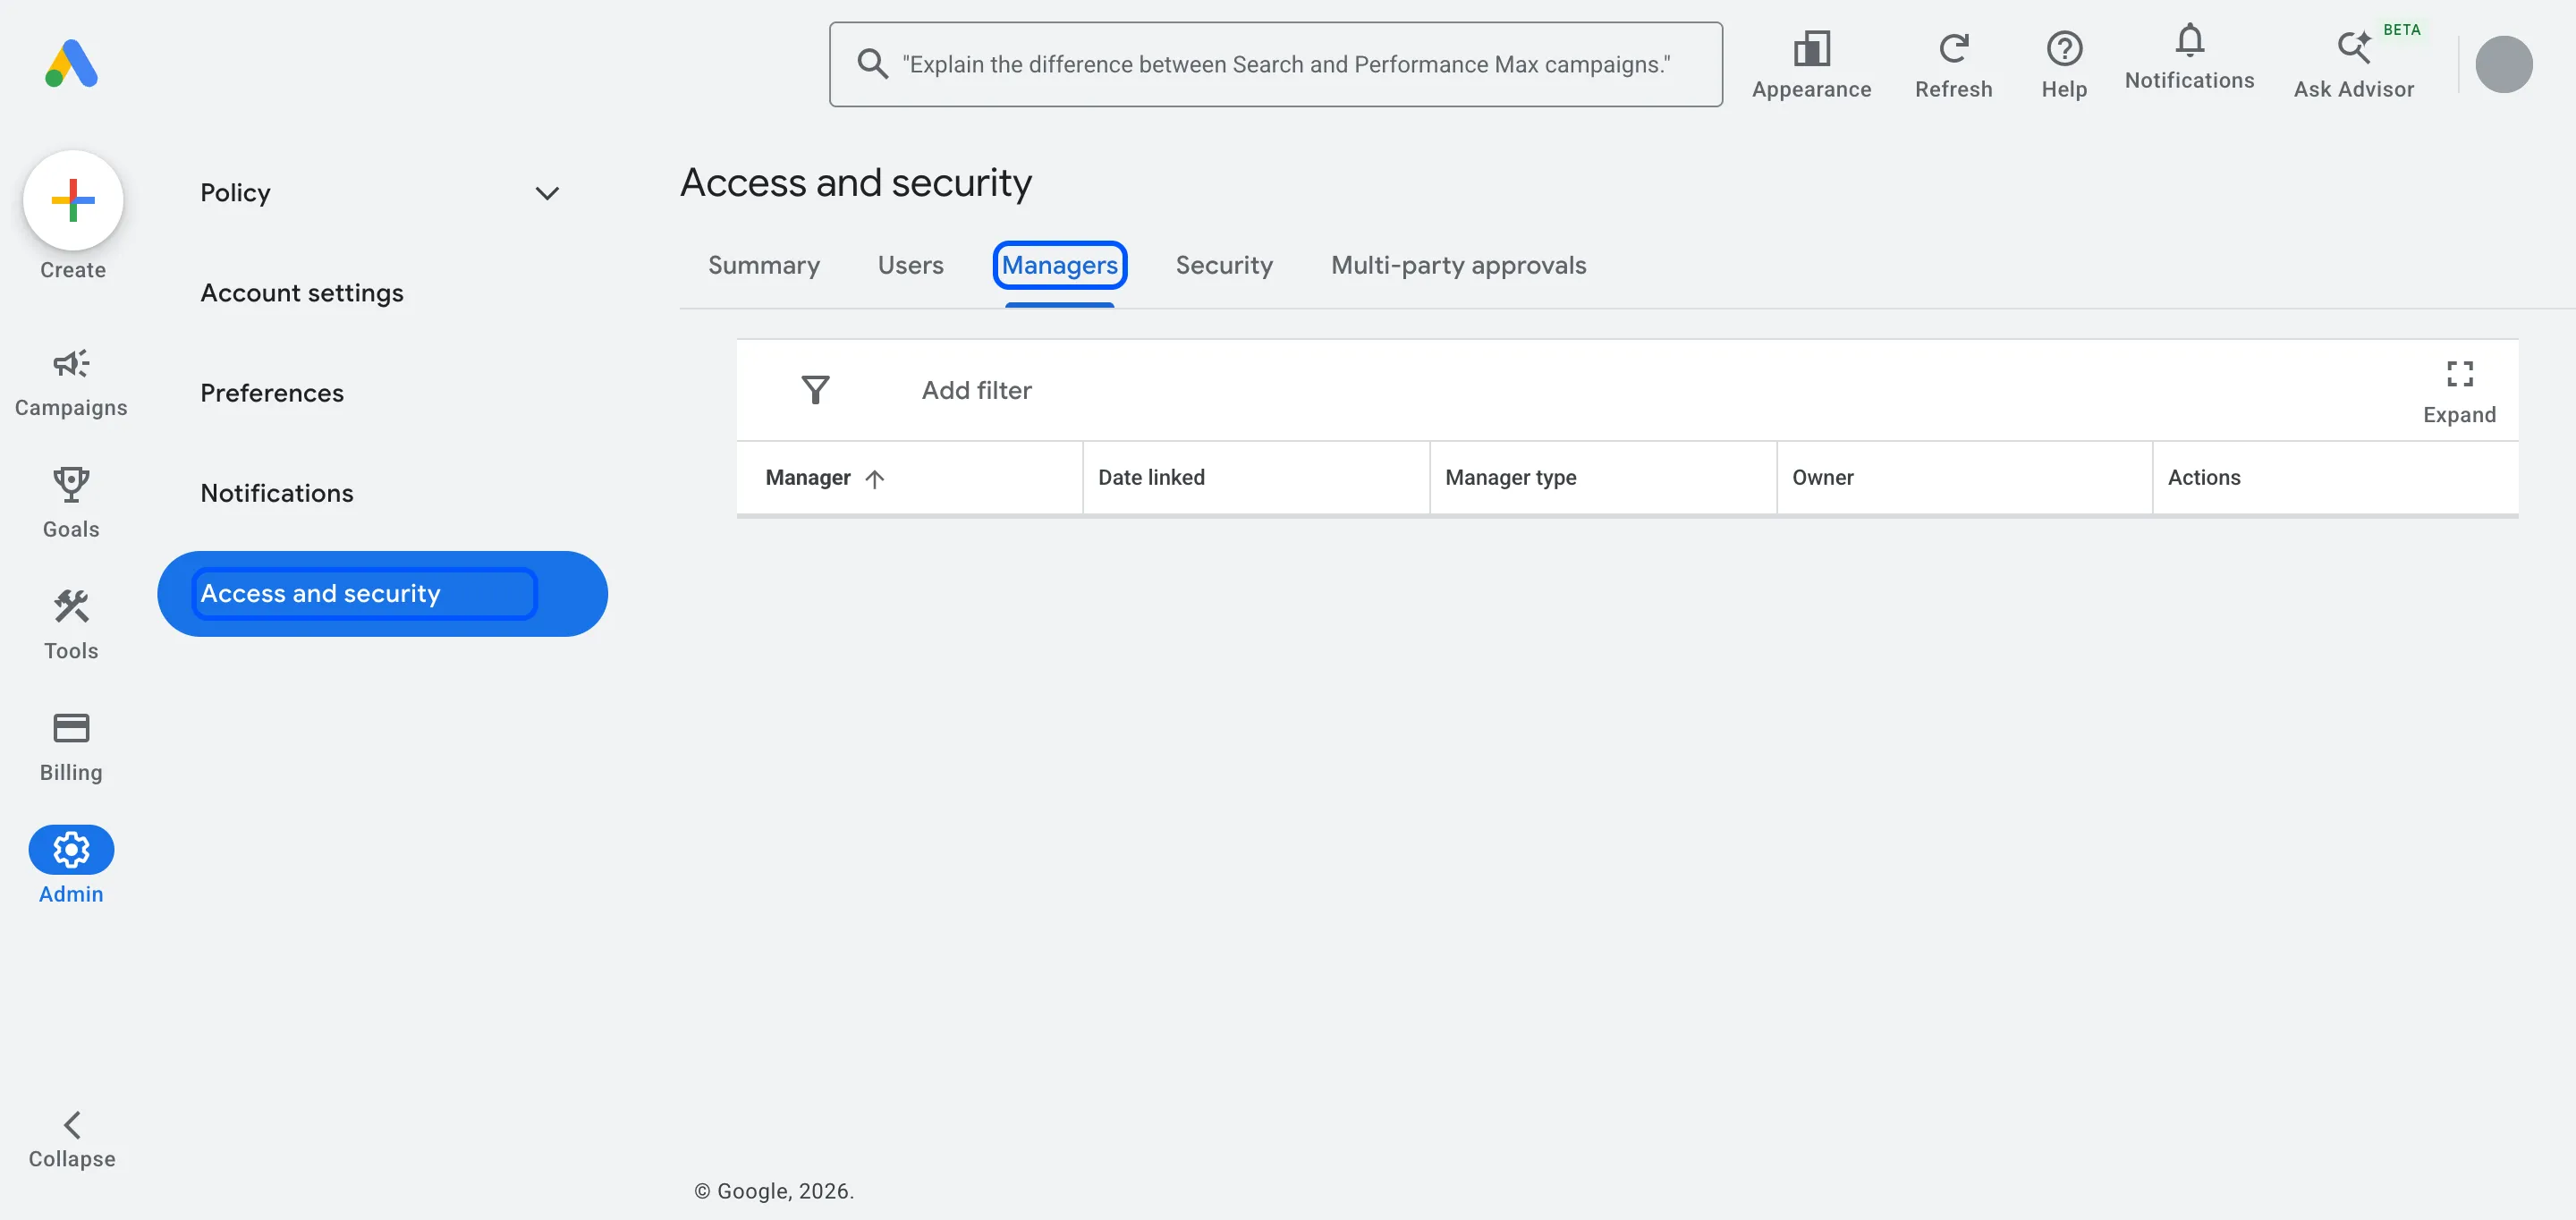
Task: Open Notifications in admin sidebar
Action: pyautogui.click(x=277, y=493)
